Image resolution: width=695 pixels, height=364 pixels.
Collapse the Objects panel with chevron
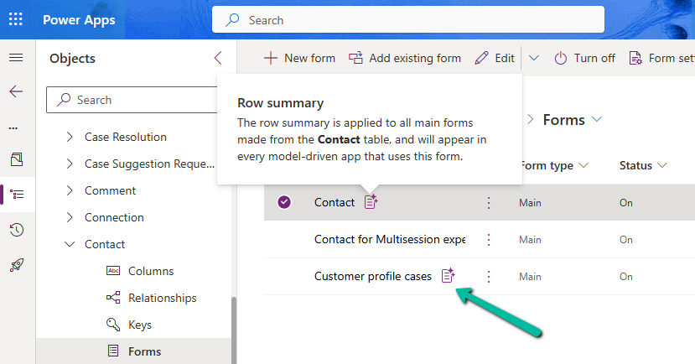point(218,58)
